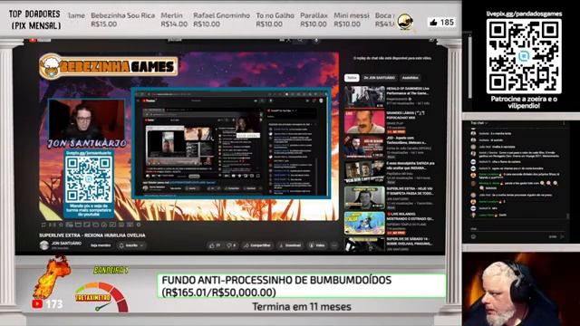Click the To no Galho donor entry
The image size is (580, 326).
tap(275, 20)
